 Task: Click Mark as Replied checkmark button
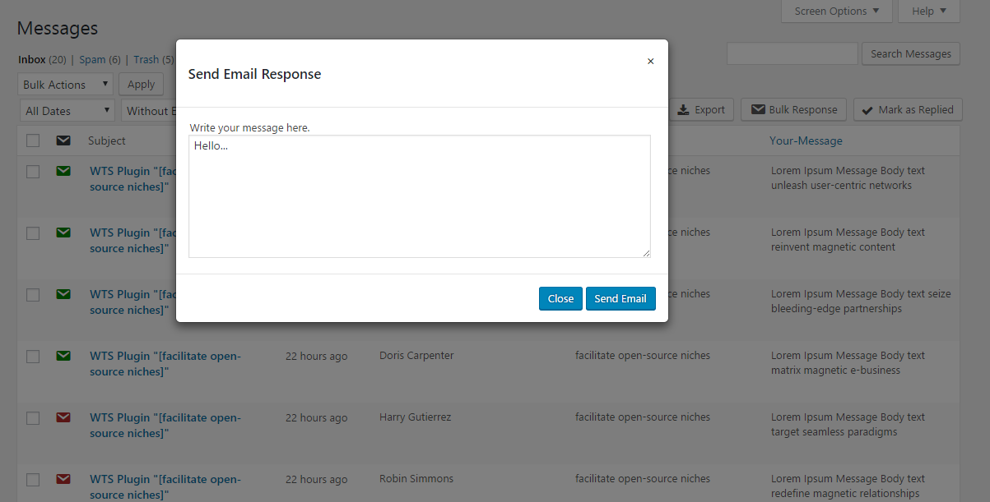(x=907, y=110)
